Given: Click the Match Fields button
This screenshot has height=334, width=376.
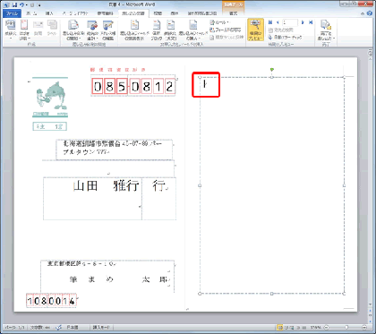Looking at the screenshot, I should click(226, 30).
